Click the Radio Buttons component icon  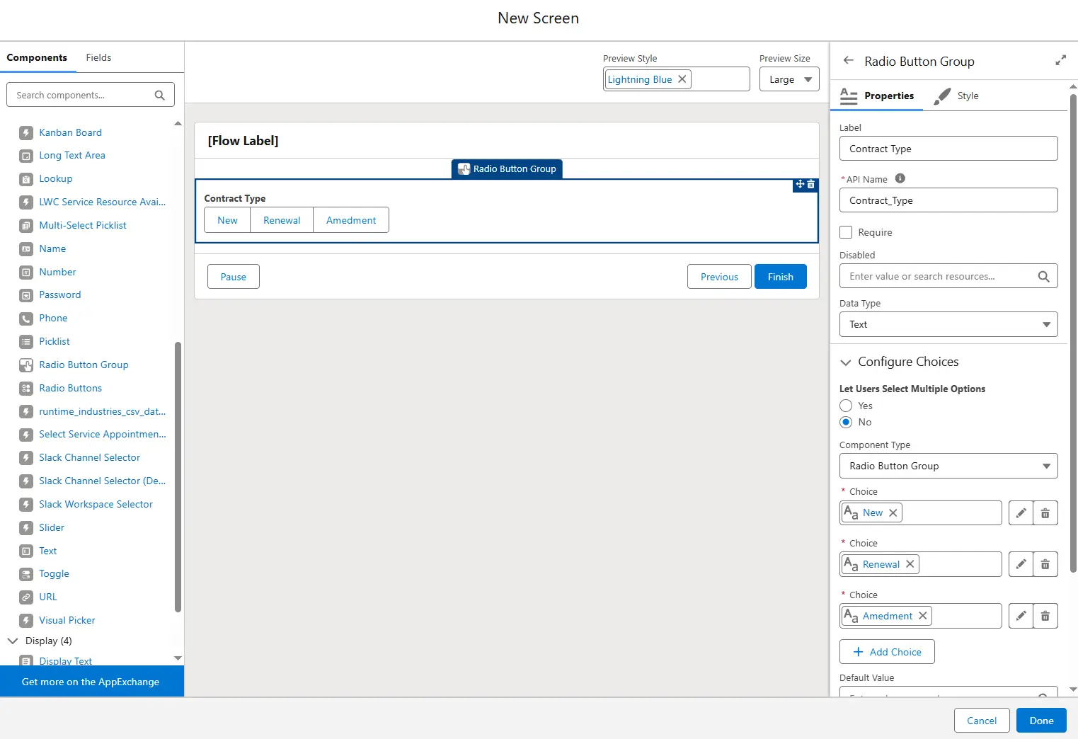click(x=26, y=388)
